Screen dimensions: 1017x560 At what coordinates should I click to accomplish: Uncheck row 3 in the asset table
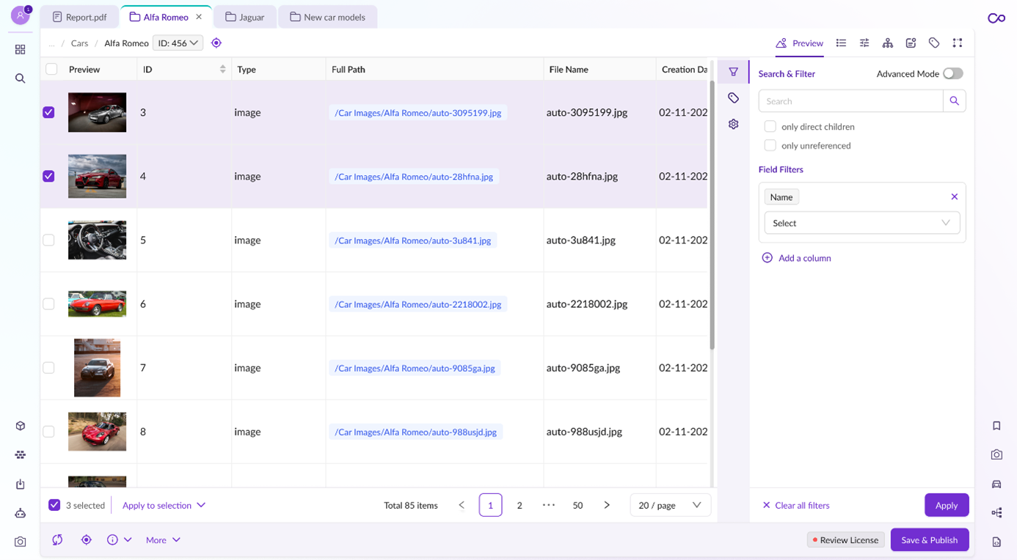[48, 112]
